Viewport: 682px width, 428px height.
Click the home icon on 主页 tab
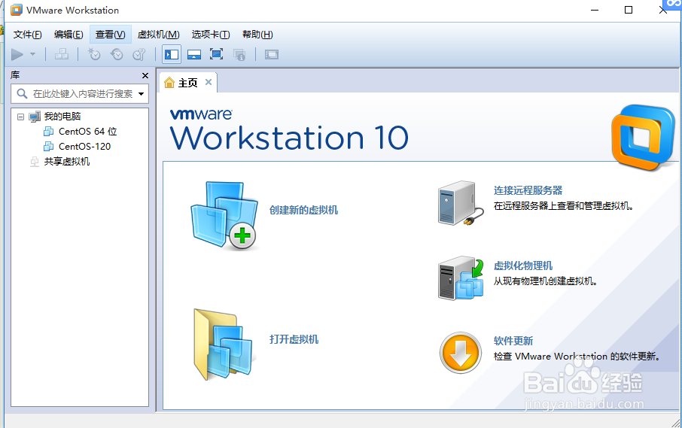169,82
